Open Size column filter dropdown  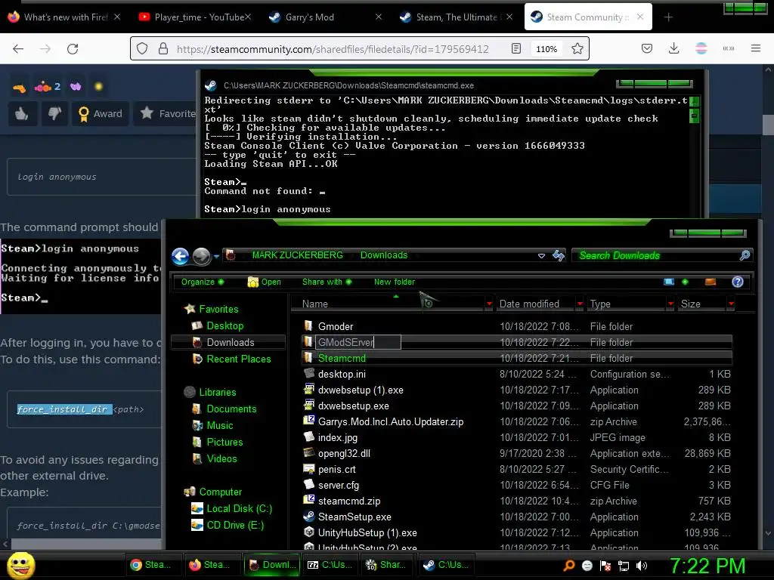pyautogui.click(x=731, y=304)
